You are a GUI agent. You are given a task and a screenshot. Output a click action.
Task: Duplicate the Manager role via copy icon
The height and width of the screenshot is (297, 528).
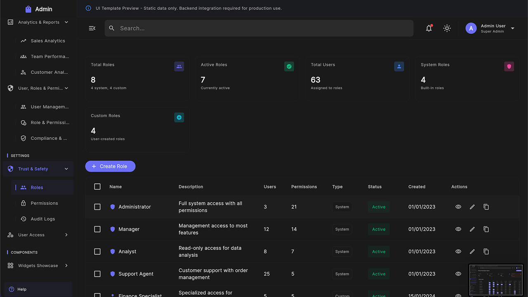[486, 229]
